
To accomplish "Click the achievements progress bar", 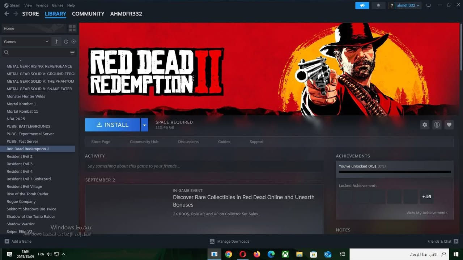I will (x=395, y=172).
